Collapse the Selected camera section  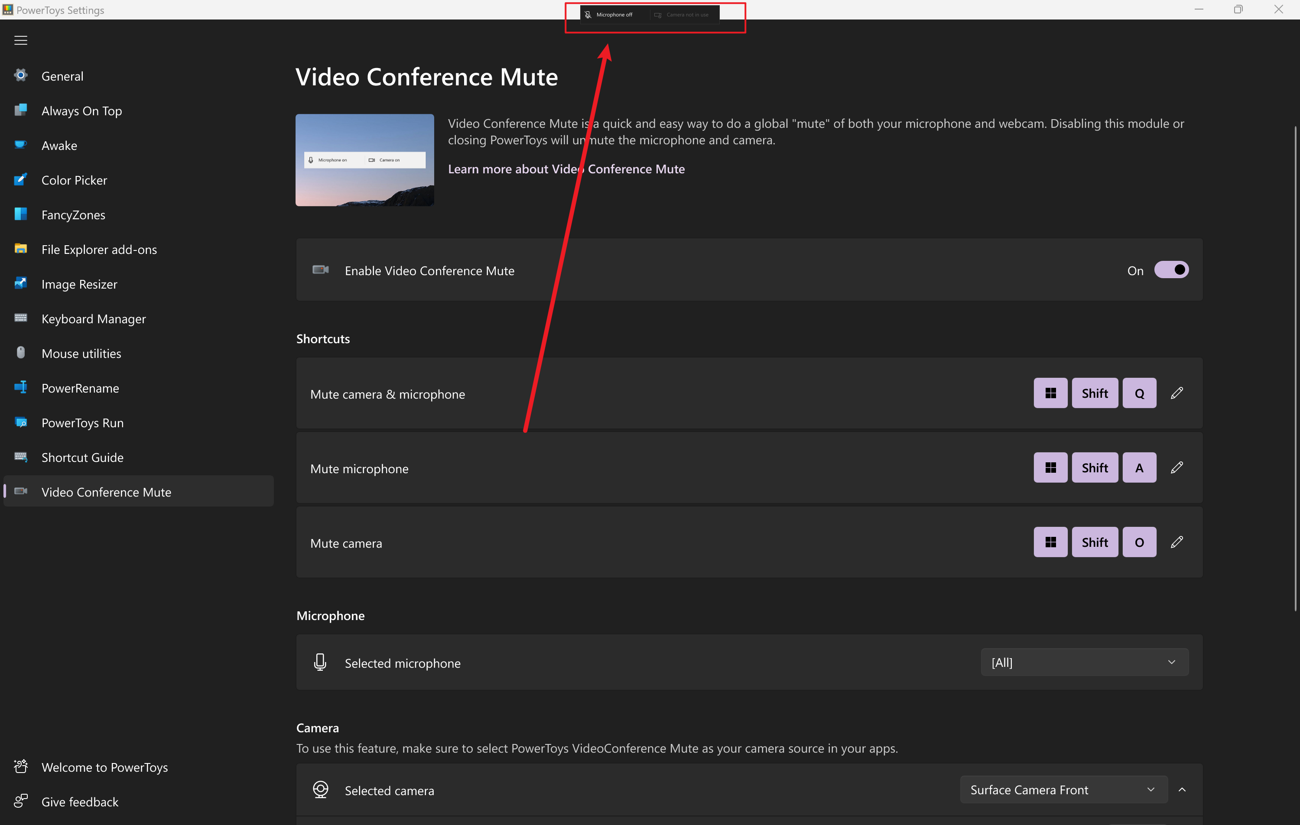tap(1182, 789)
